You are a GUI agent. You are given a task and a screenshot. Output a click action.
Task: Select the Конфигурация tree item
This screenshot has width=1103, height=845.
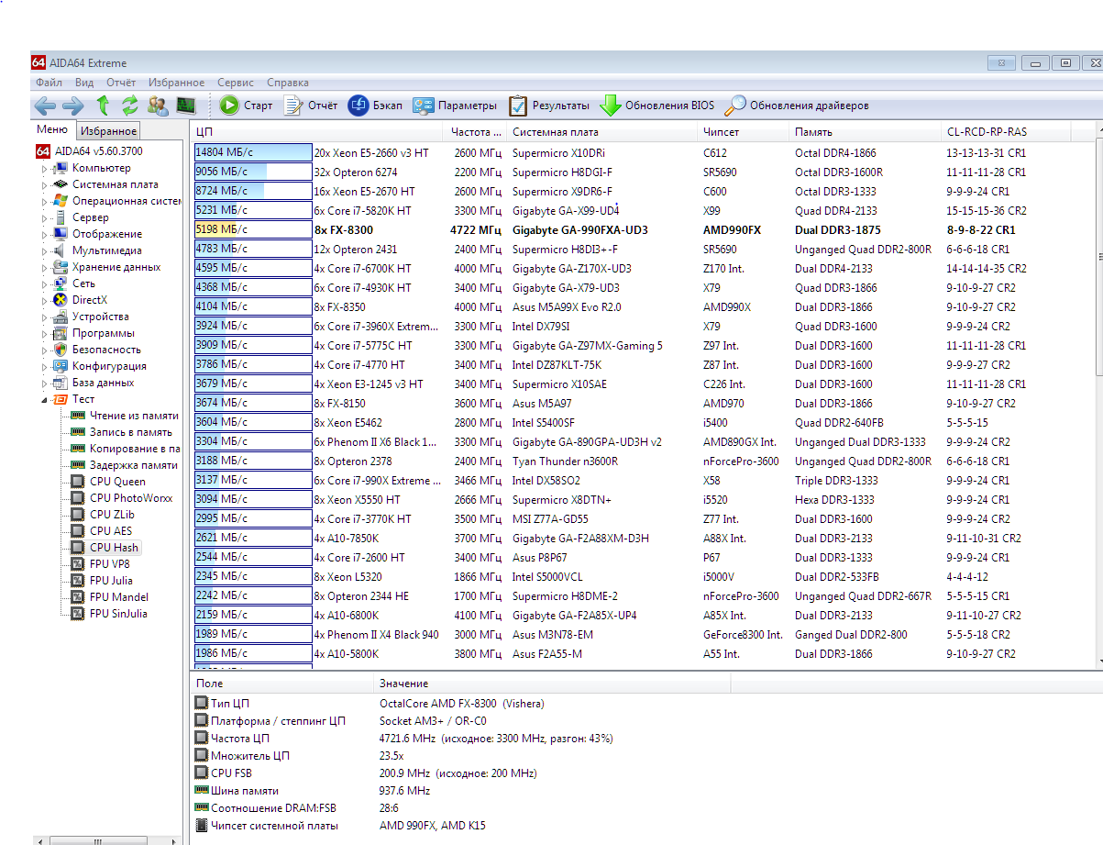(x=109, y=366)
